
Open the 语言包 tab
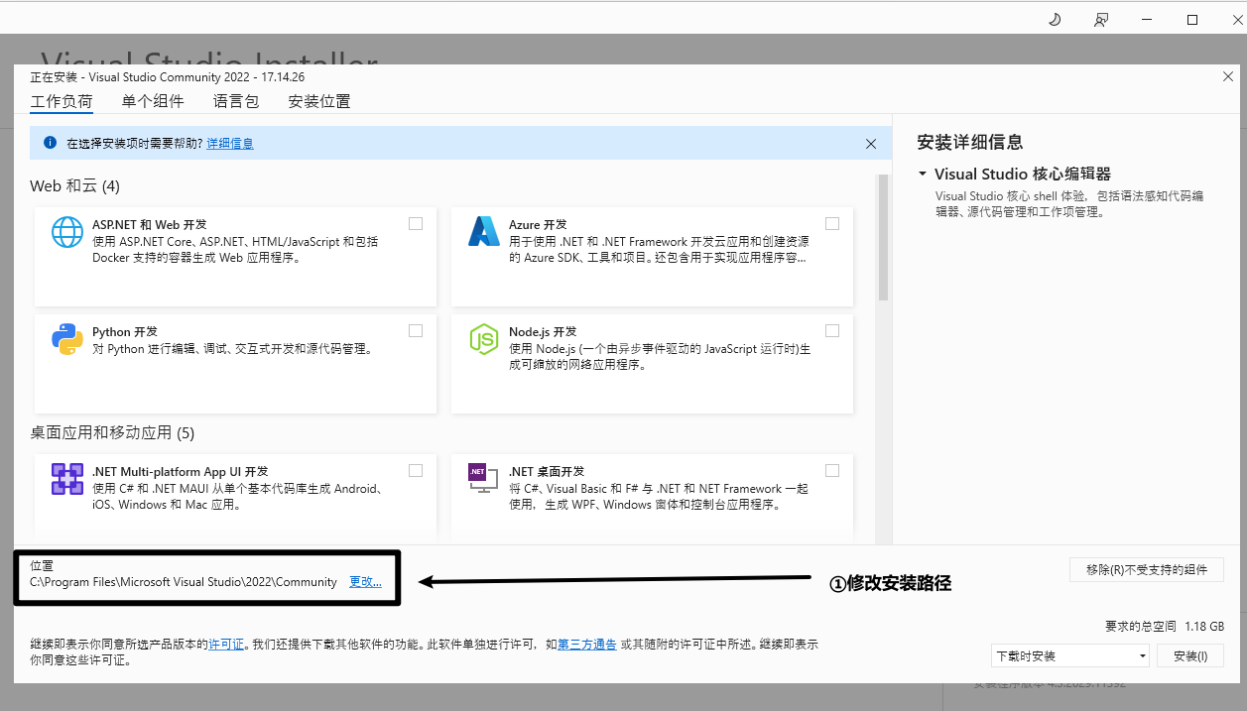point(236,101)
